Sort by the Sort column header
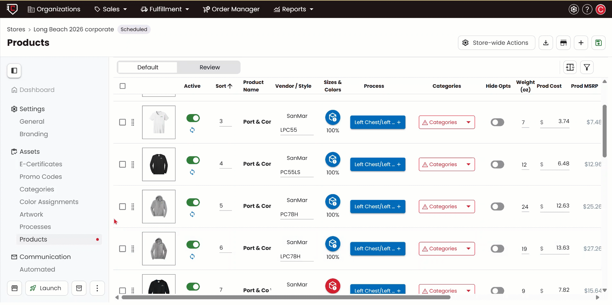 click(x=224, y=86)
